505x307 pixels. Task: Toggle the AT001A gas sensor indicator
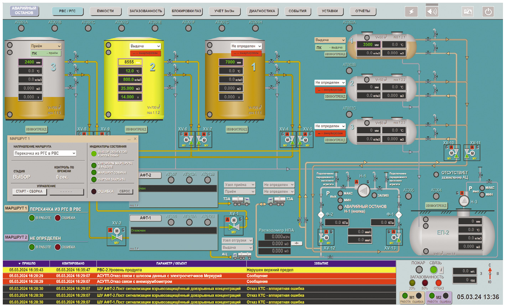(21, 28)
